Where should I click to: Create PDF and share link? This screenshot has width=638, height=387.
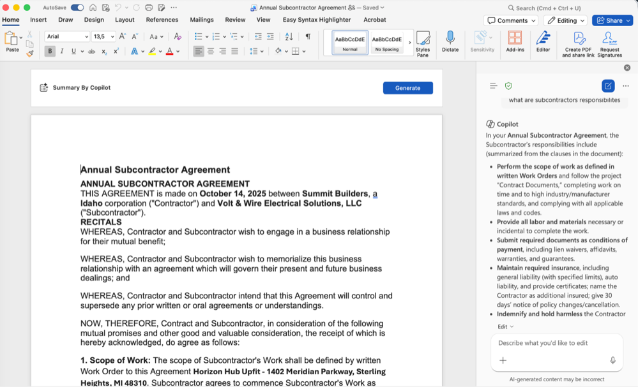tap(578, 44)
